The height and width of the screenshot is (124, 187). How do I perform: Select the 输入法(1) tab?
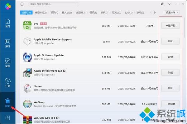click(67, 13)
